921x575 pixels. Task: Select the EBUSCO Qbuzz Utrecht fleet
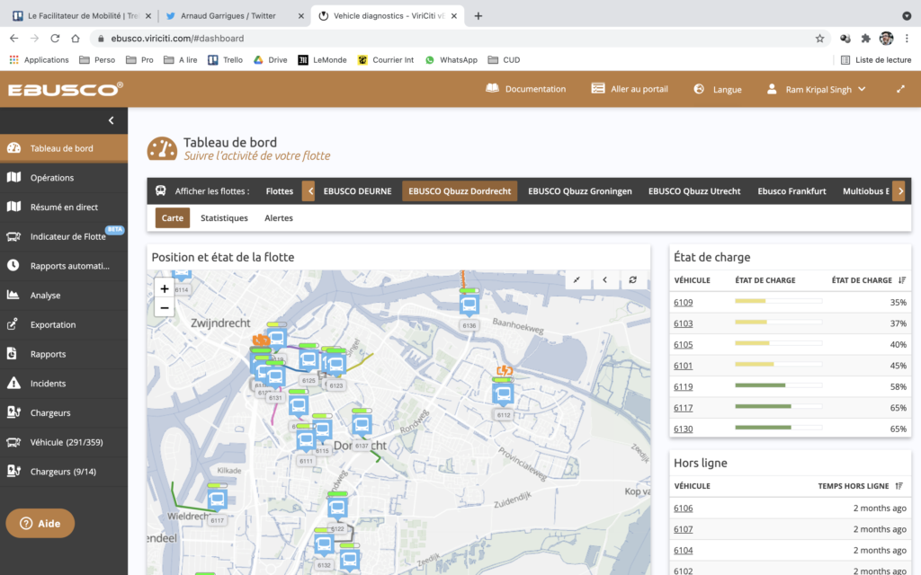[x=694, y=191]
